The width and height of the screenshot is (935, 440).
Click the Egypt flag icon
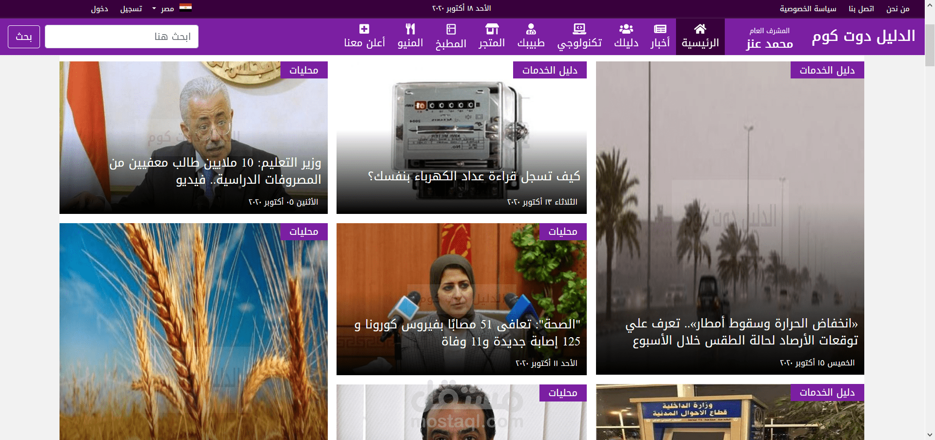(x=185, y=7)
